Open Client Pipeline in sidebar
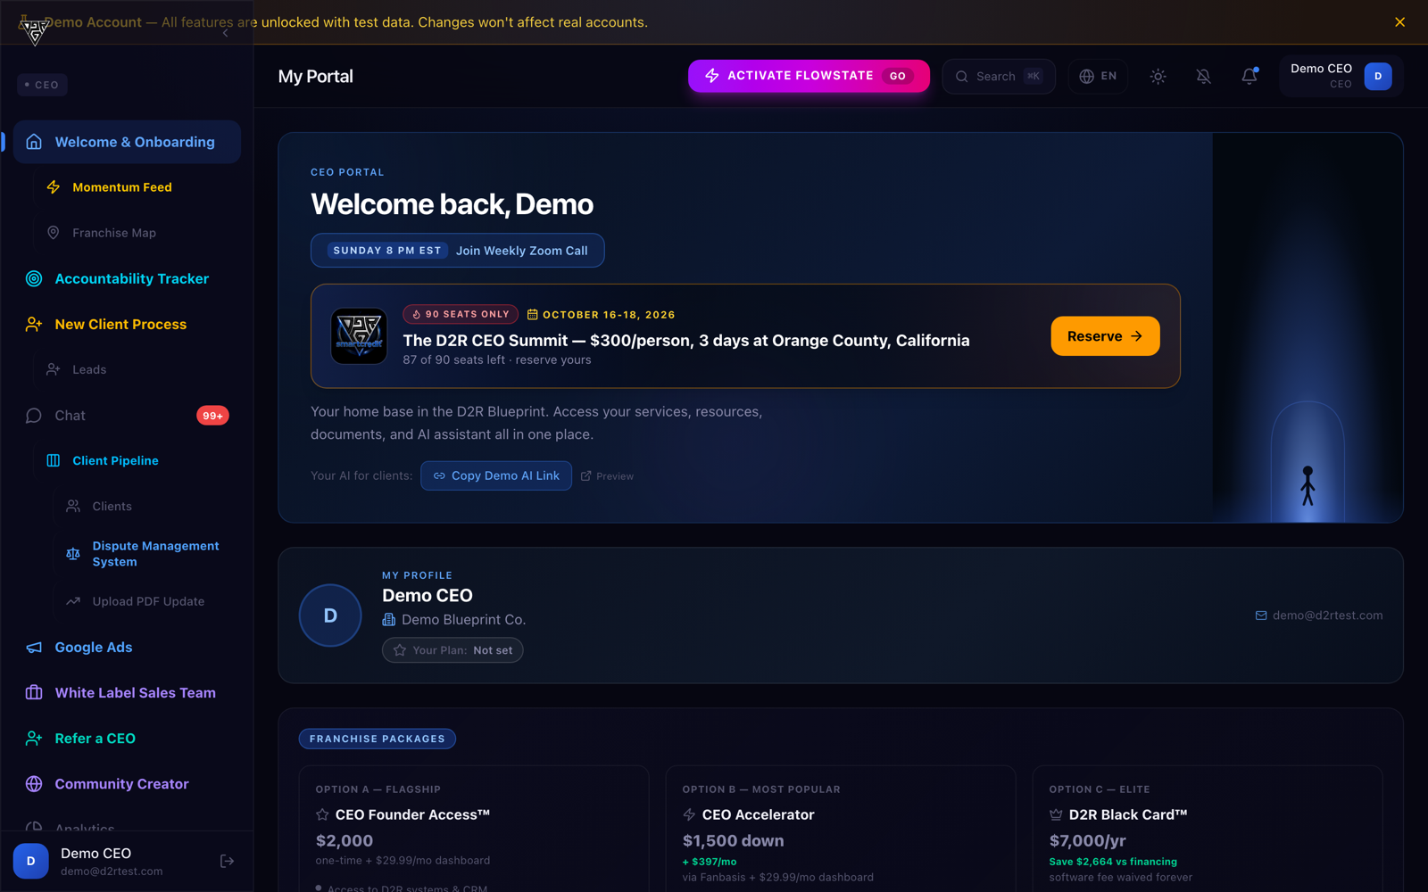The width and height of the screenshot is (1428, 892). 115,460
